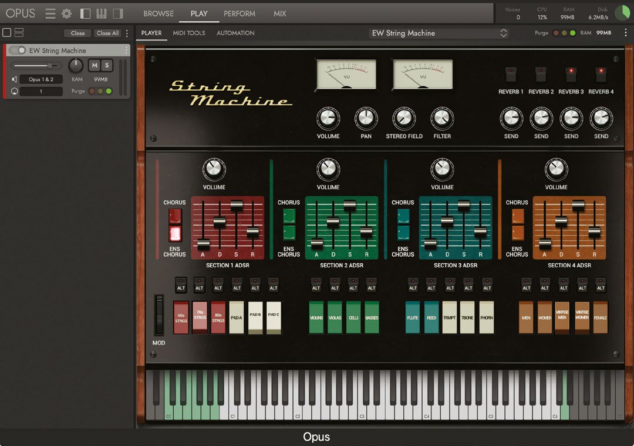Image resolution: width=634 pixels, height=446 pixels.
Task: Enable Section 2 green ENS CHORUS button
Action: point(289,233)
